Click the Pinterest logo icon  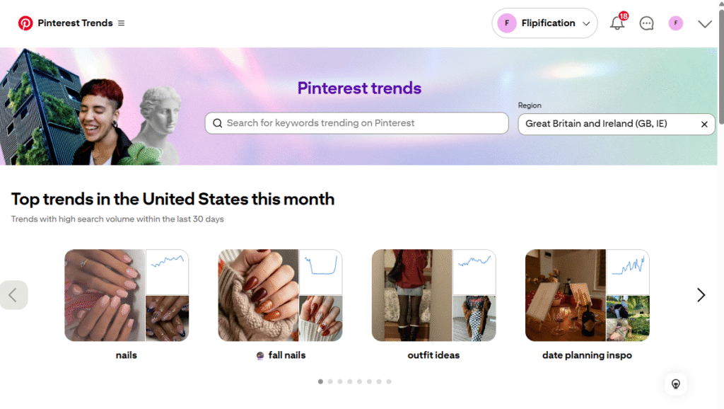point(25,23)
